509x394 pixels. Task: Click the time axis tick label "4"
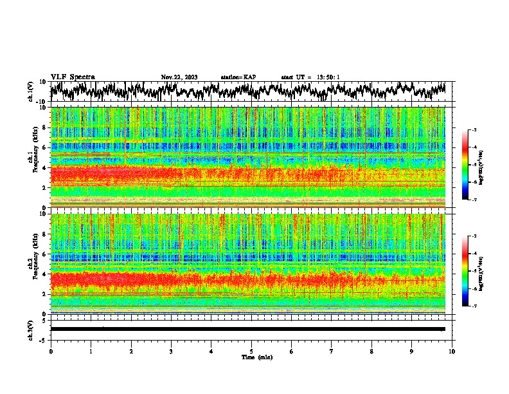point(211,352)
